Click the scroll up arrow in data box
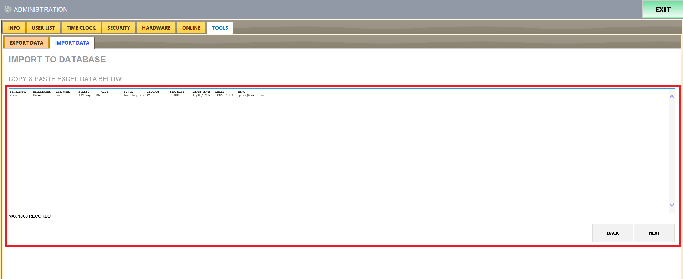The width and height of the screenshot is (683, 279). point(672,97)
